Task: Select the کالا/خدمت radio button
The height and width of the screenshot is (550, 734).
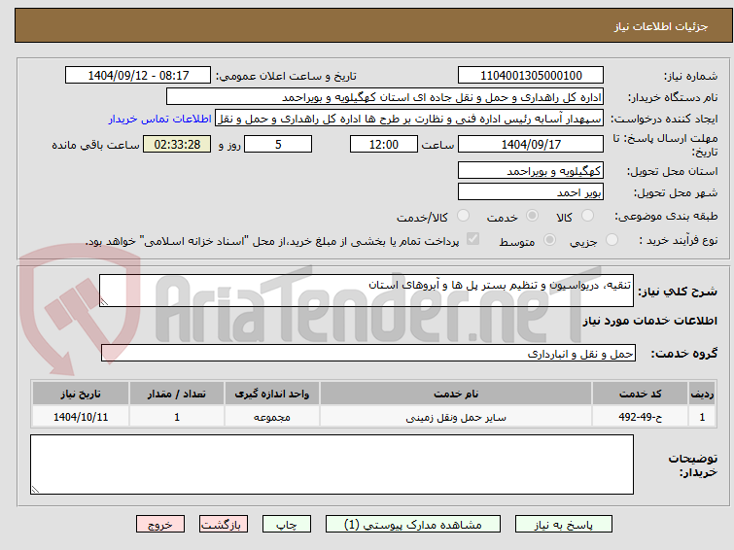Action: (463, 216)
